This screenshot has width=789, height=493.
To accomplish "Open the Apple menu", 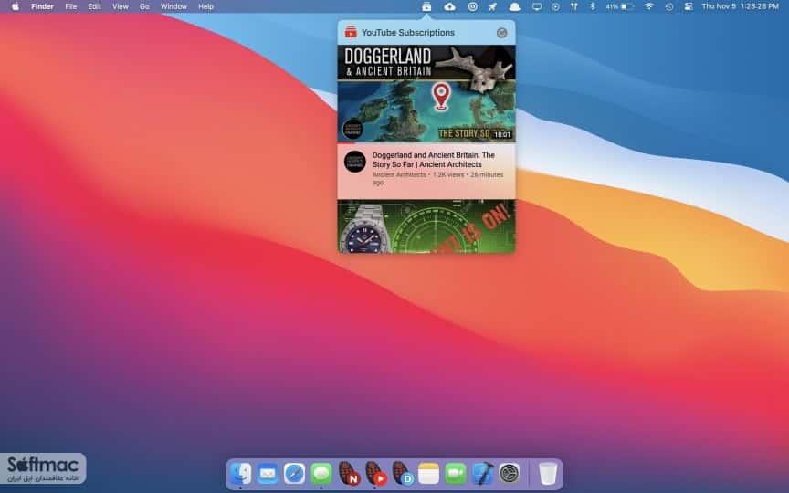I will pos(16,6).
